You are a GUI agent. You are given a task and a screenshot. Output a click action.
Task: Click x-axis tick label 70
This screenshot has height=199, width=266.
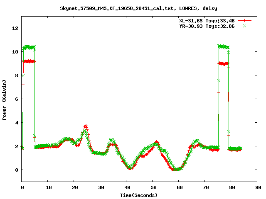tap(206, 187)
